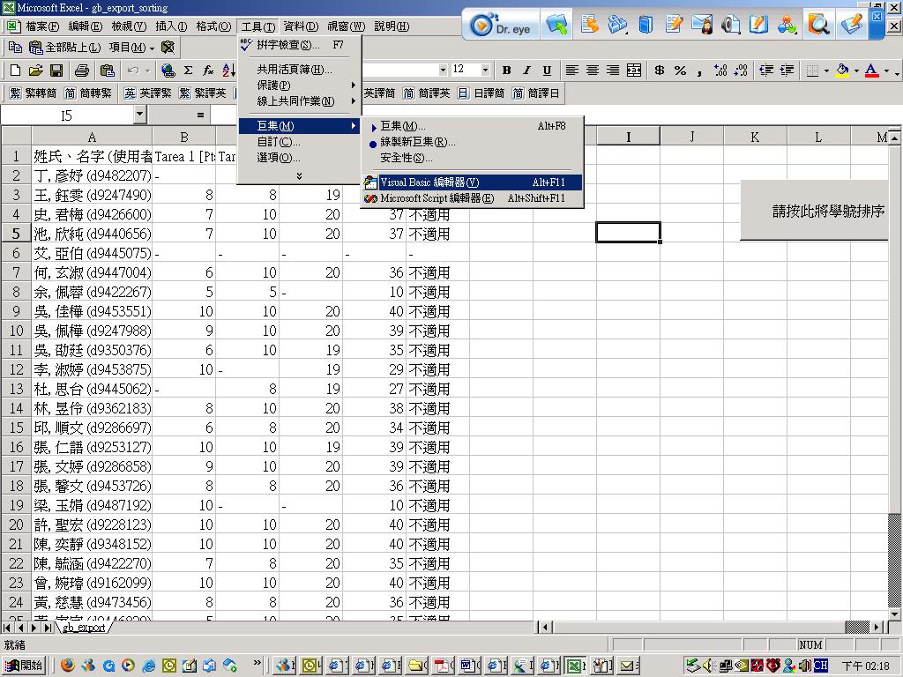
Task: Apply Currency style with the dollar icon
Action: tap(659, 71)
